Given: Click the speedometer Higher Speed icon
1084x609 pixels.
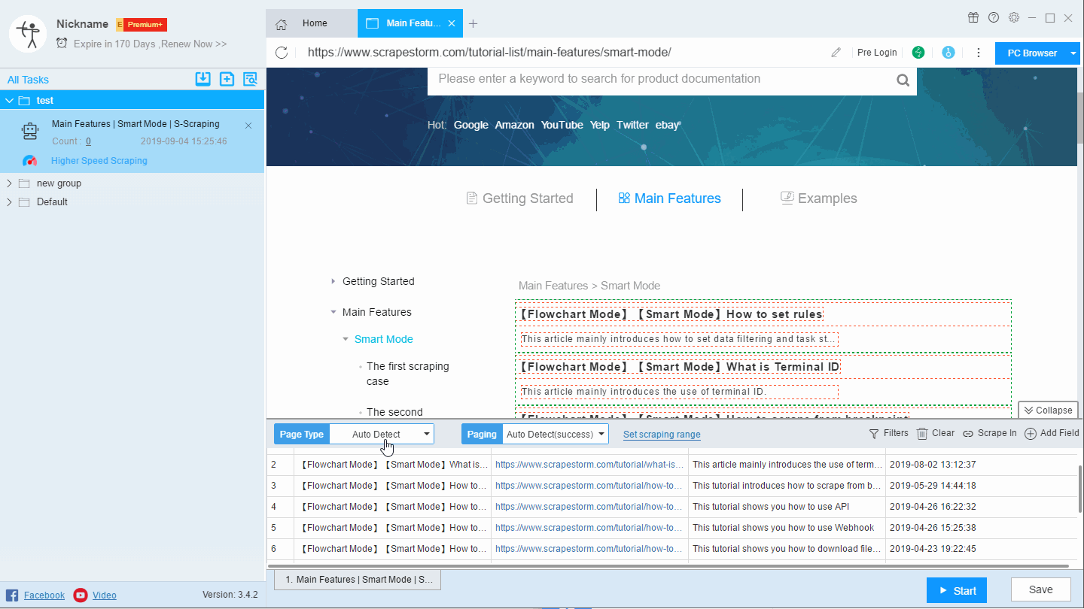Looking at the screenshot, I should (30, 161).
